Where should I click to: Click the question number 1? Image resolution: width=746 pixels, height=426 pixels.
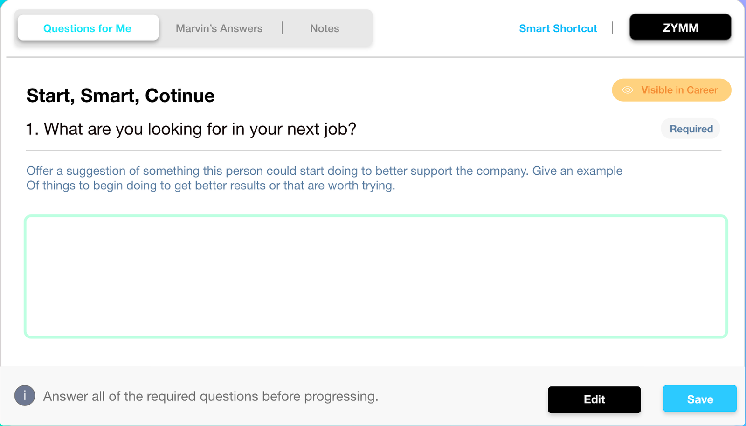click(x=31, y=129)
